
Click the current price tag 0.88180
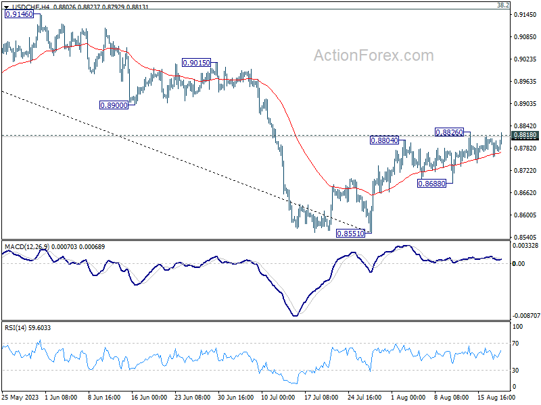525,135
